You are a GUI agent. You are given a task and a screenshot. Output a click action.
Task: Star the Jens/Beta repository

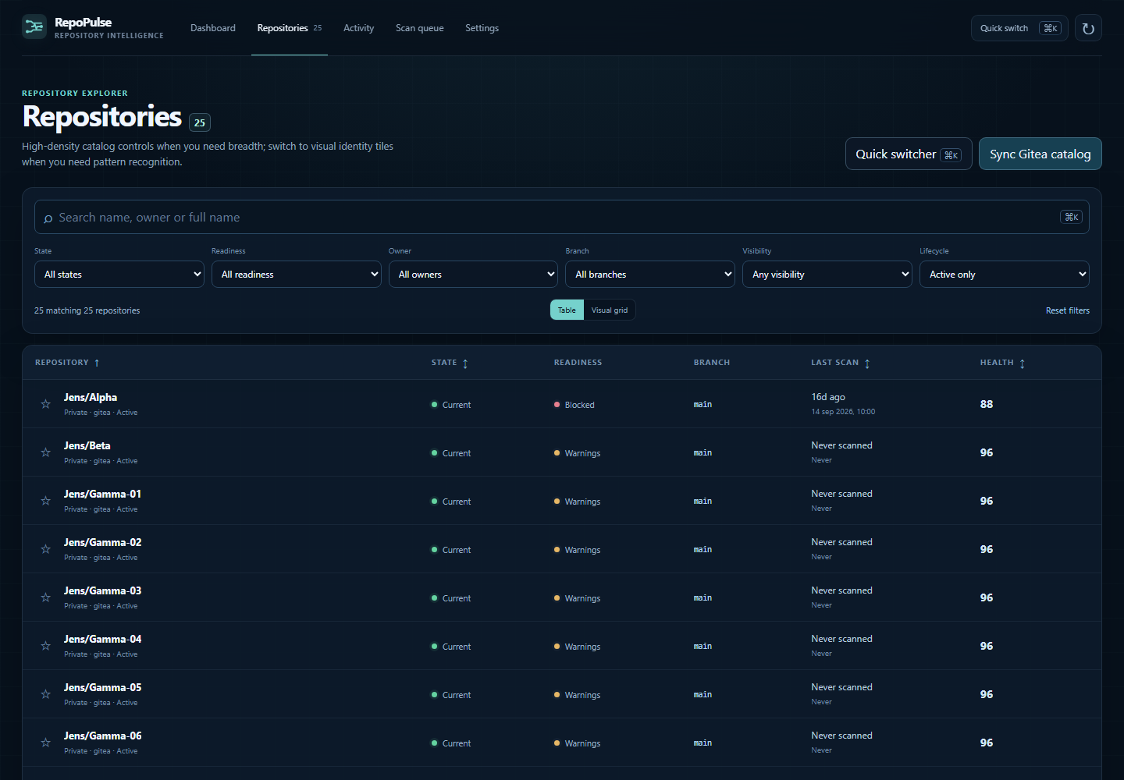coord(46,452)
